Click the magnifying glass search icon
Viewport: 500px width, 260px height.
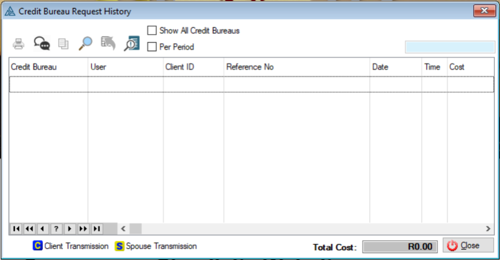coord(86,43)
